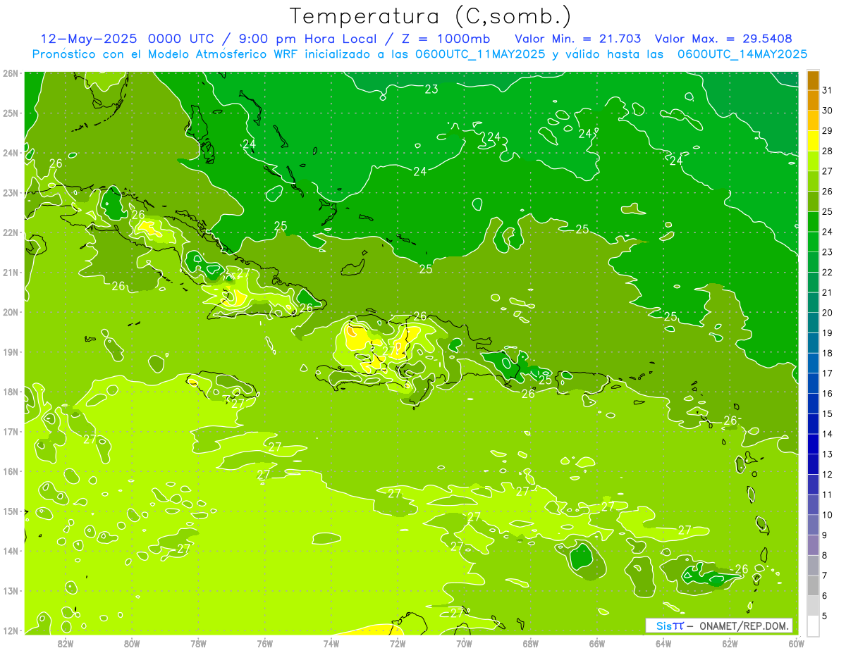Click the dark orange swatch above 31
Screen dimensions: 846x653
click(813, 80)
